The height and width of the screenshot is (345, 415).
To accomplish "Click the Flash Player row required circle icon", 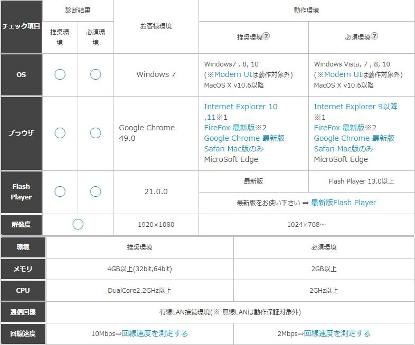I will [95, 191].
